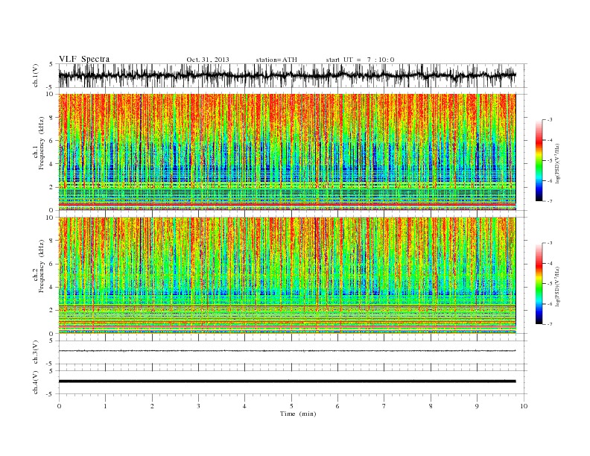Click inside the ch.1 spectrogram panel
Image resolution: width=590 pixels, height=456 pixels.
click(x=287, y=152)
